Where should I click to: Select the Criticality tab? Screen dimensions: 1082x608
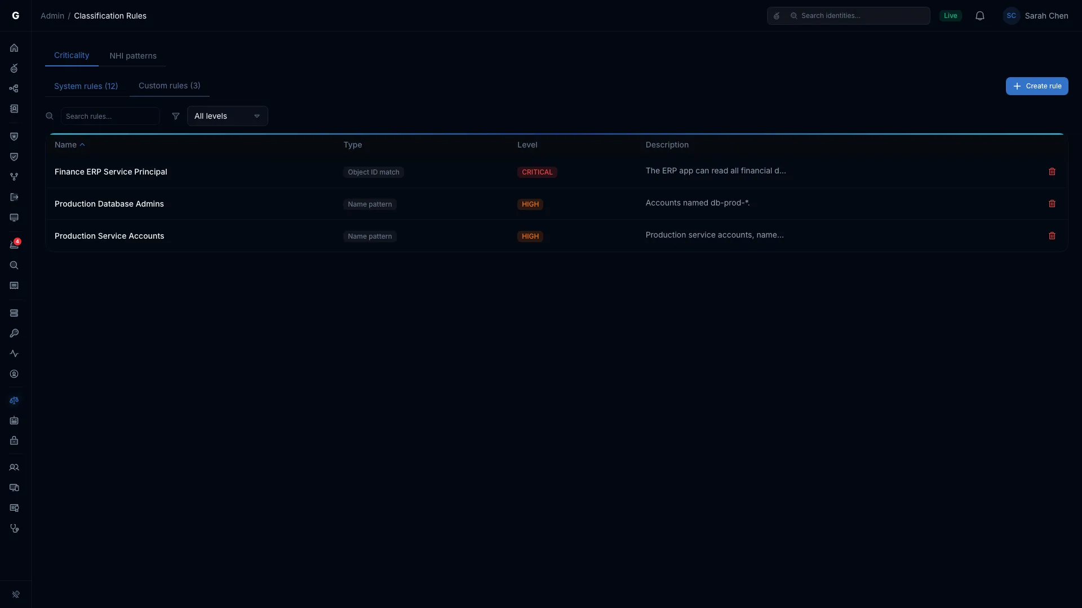pyautogui.click(x=72, y=55)
